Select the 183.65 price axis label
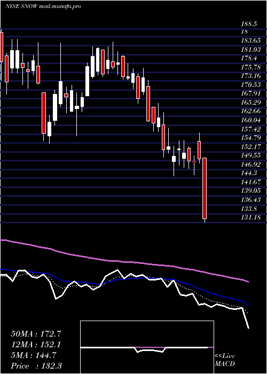The width and height of the screenshot is (267, 374). click(x=251, y=41)
